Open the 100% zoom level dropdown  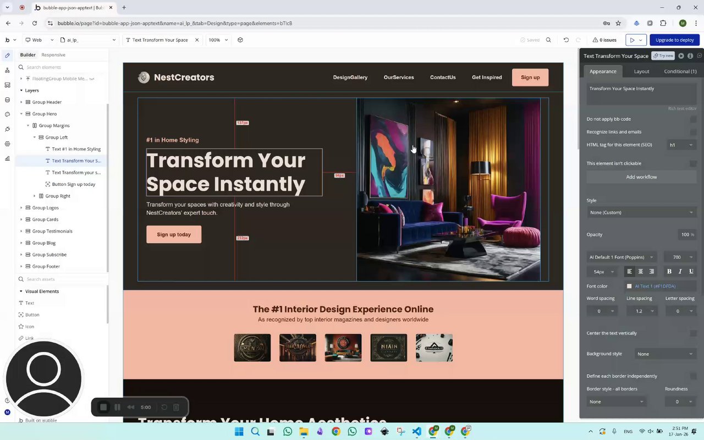coord(218,40)
